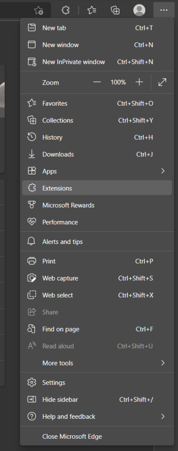Enter full screen via the zoom arrows icon

(163, 82)
